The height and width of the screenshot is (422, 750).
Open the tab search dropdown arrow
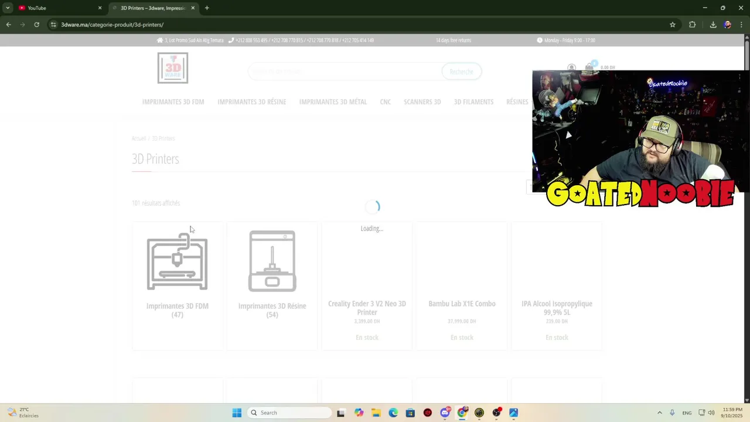tap(8, 8)
